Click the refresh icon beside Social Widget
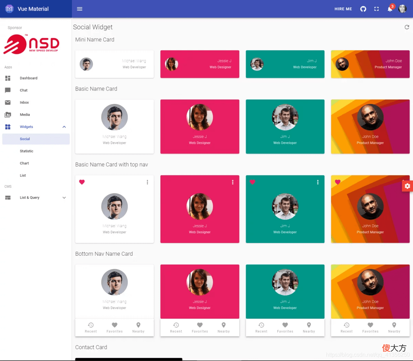 coord(407,27)
